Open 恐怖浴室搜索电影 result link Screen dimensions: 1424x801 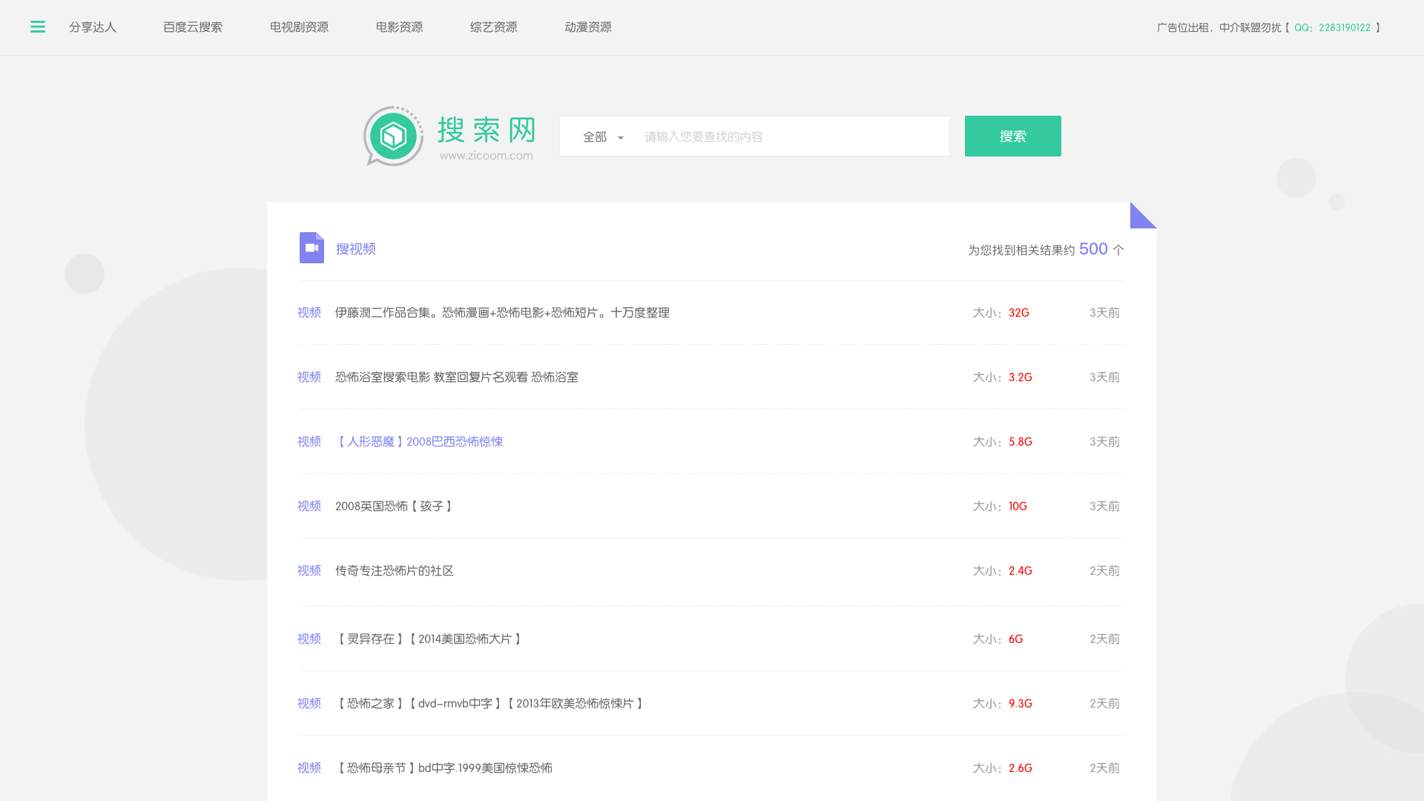[x=456, y=378]
